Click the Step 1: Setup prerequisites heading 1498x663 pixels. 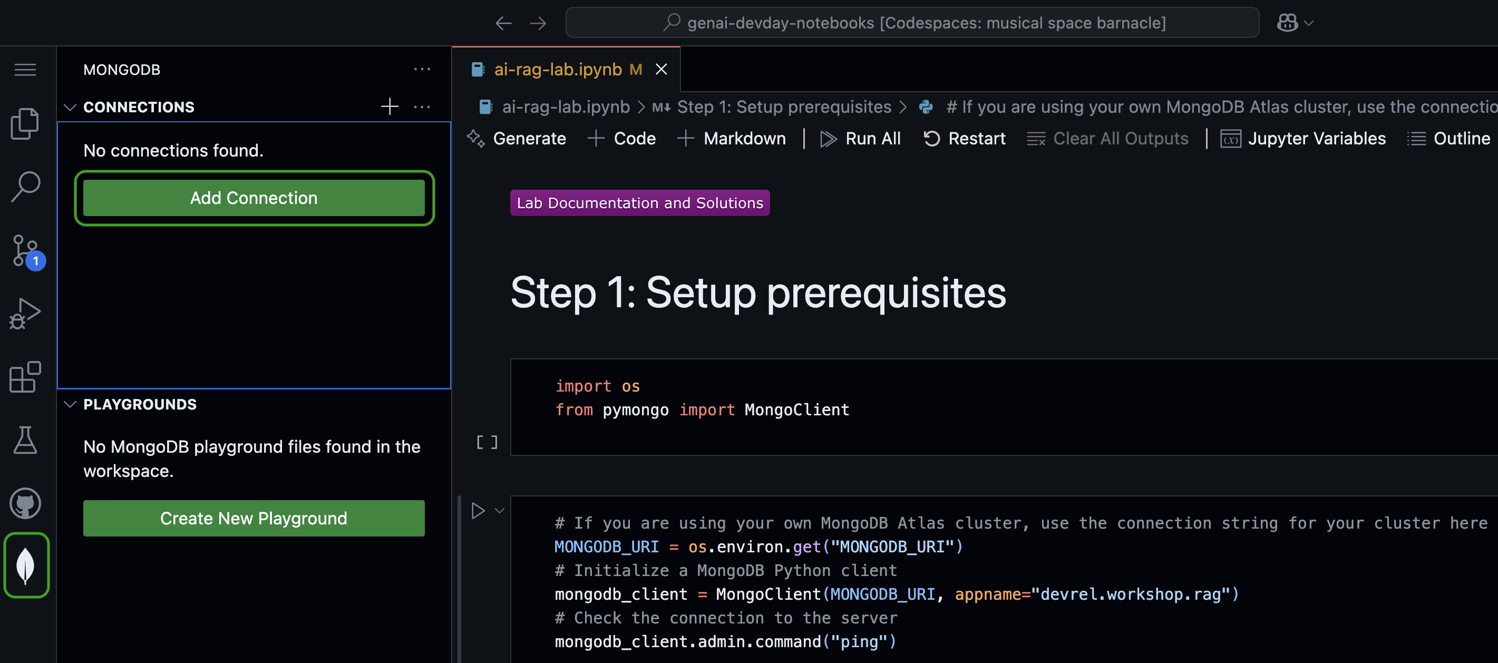tap(758, 292)
